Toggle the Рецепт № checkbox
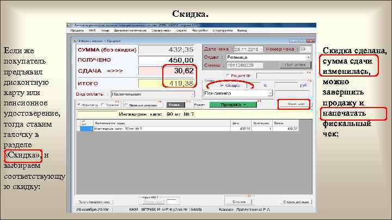Viewport: 392px width, 220px height. coord(228,76)
